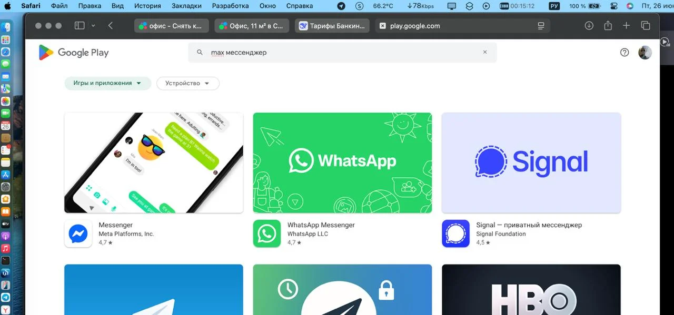Click 'Signal Foundation' developer text

(x=501, y=234)
